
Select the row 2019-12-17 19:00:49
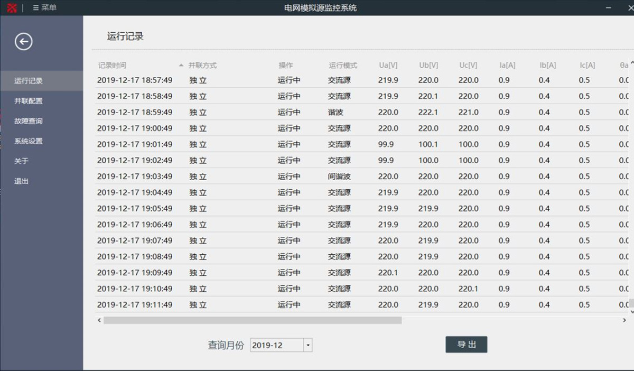[362, 128]
